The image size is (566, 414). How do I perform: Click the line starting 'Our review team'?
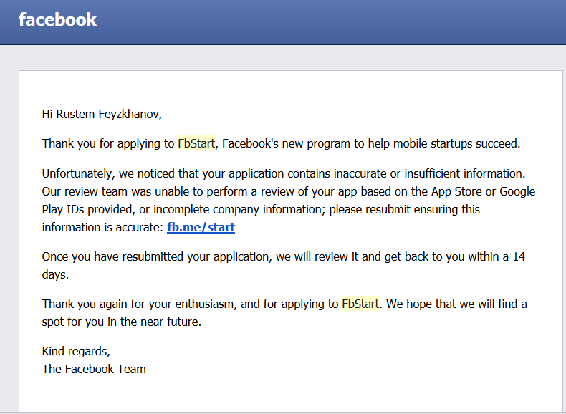point(289,192)
